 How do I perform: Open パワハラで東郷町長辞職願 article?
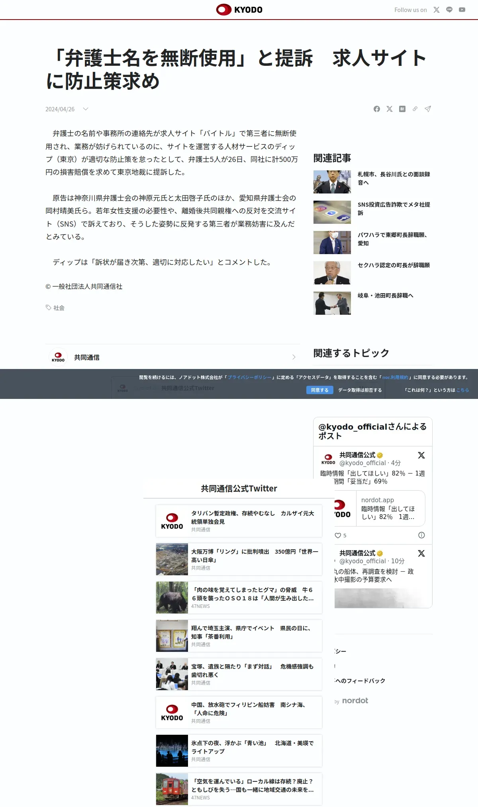click(x=392, y=239)
